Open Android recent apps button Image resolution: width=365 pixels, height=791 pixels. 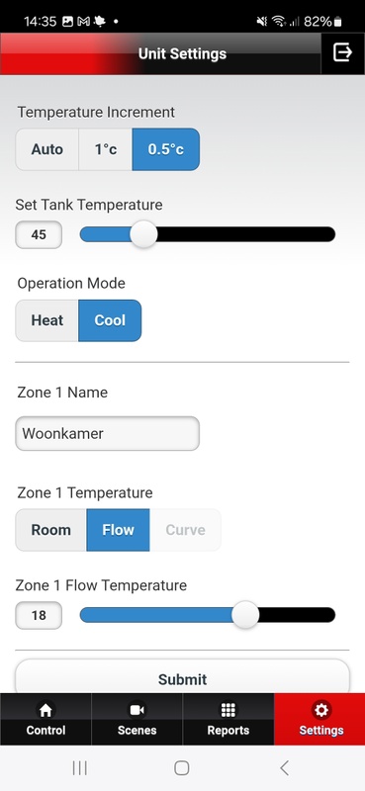80,768
